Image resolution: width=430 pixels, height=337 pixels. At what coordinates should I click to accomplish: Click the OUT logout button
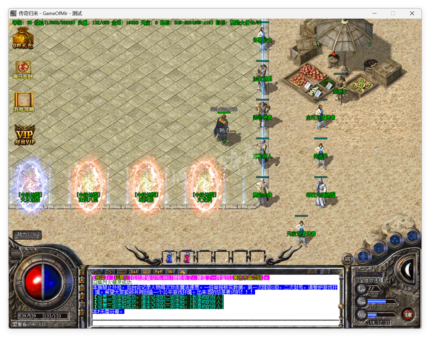312,272
